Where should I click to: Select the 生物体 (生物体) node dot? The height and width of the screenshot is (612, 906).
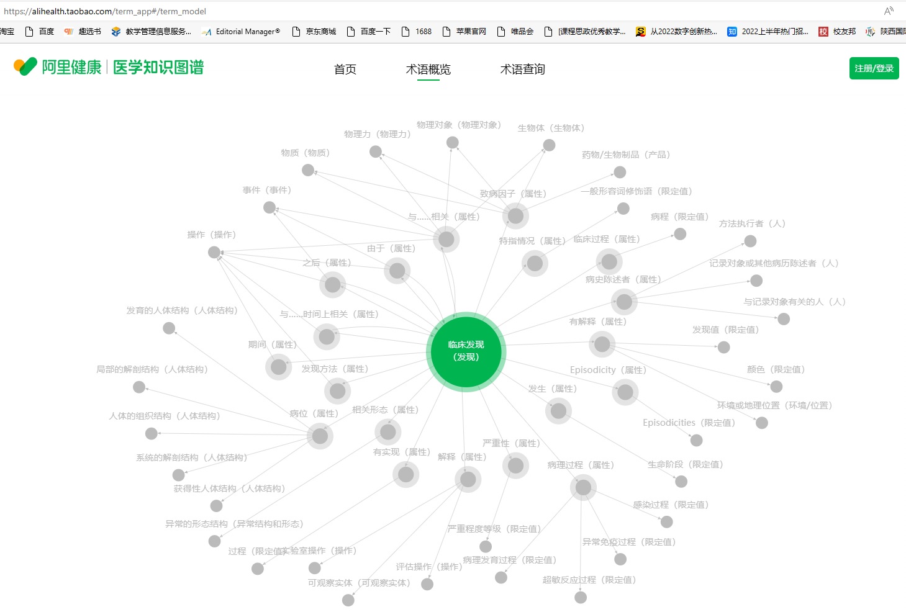pos(549,145)
